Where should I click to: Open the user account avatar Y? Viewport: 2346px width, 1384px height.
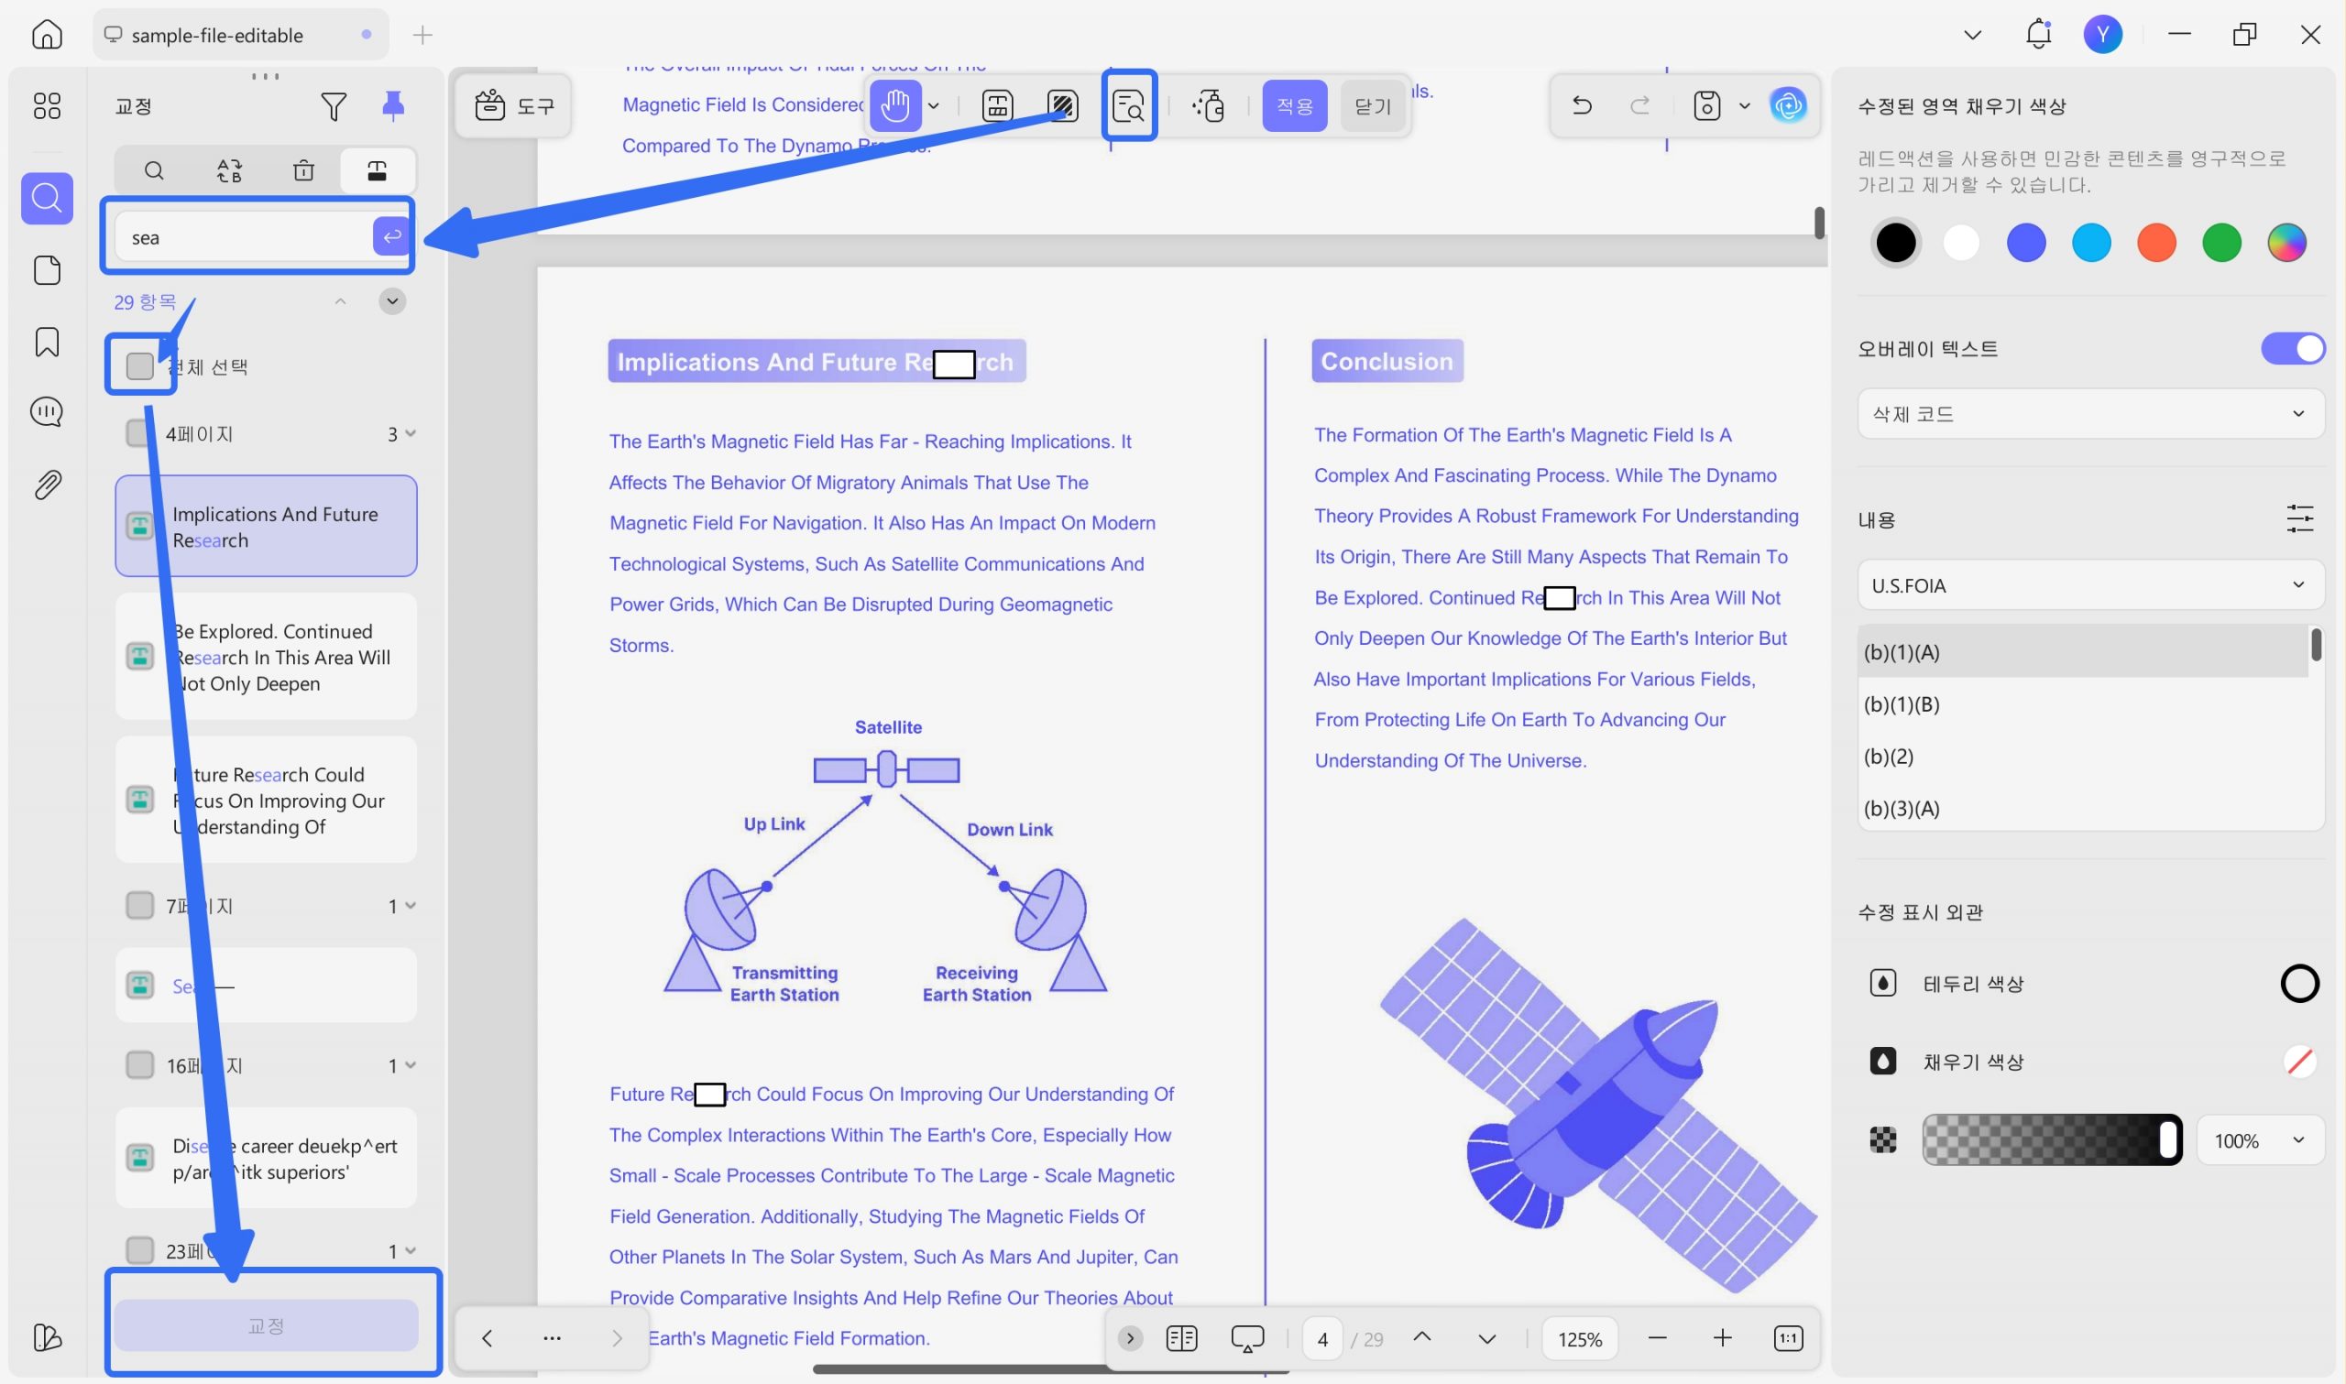pyautogui.click(x=2102, y=35)
